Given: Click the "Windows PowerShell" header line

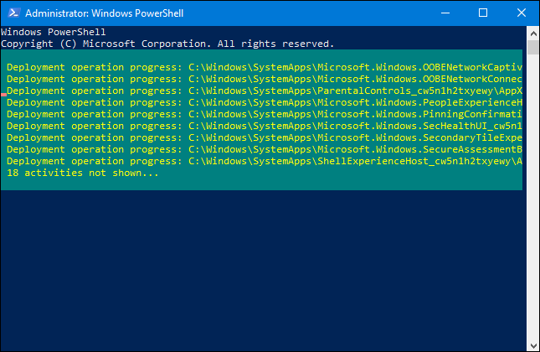Looking at the screenshot, I should coord(53,32).
